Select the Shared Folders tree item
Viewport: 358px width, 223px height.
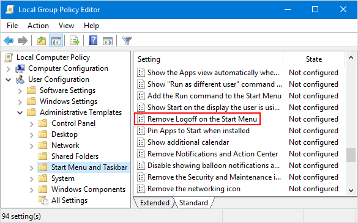point(75,156)
